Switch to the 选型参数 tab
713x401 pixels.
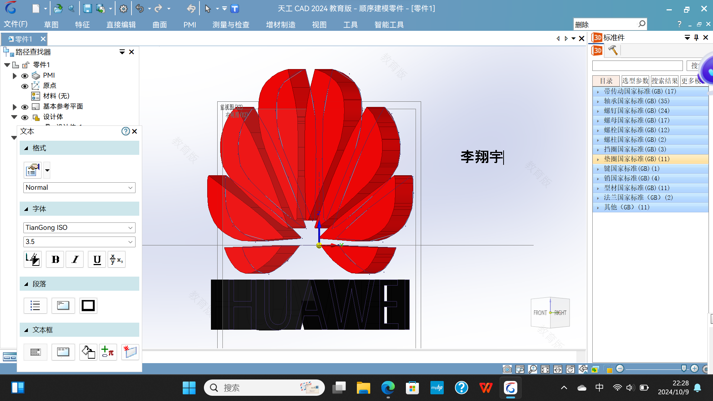pos(635,81)
